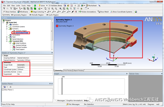Open the Tools menu
Screen dimensions: 164x107
pyautogui.click(x=24, y=6)
